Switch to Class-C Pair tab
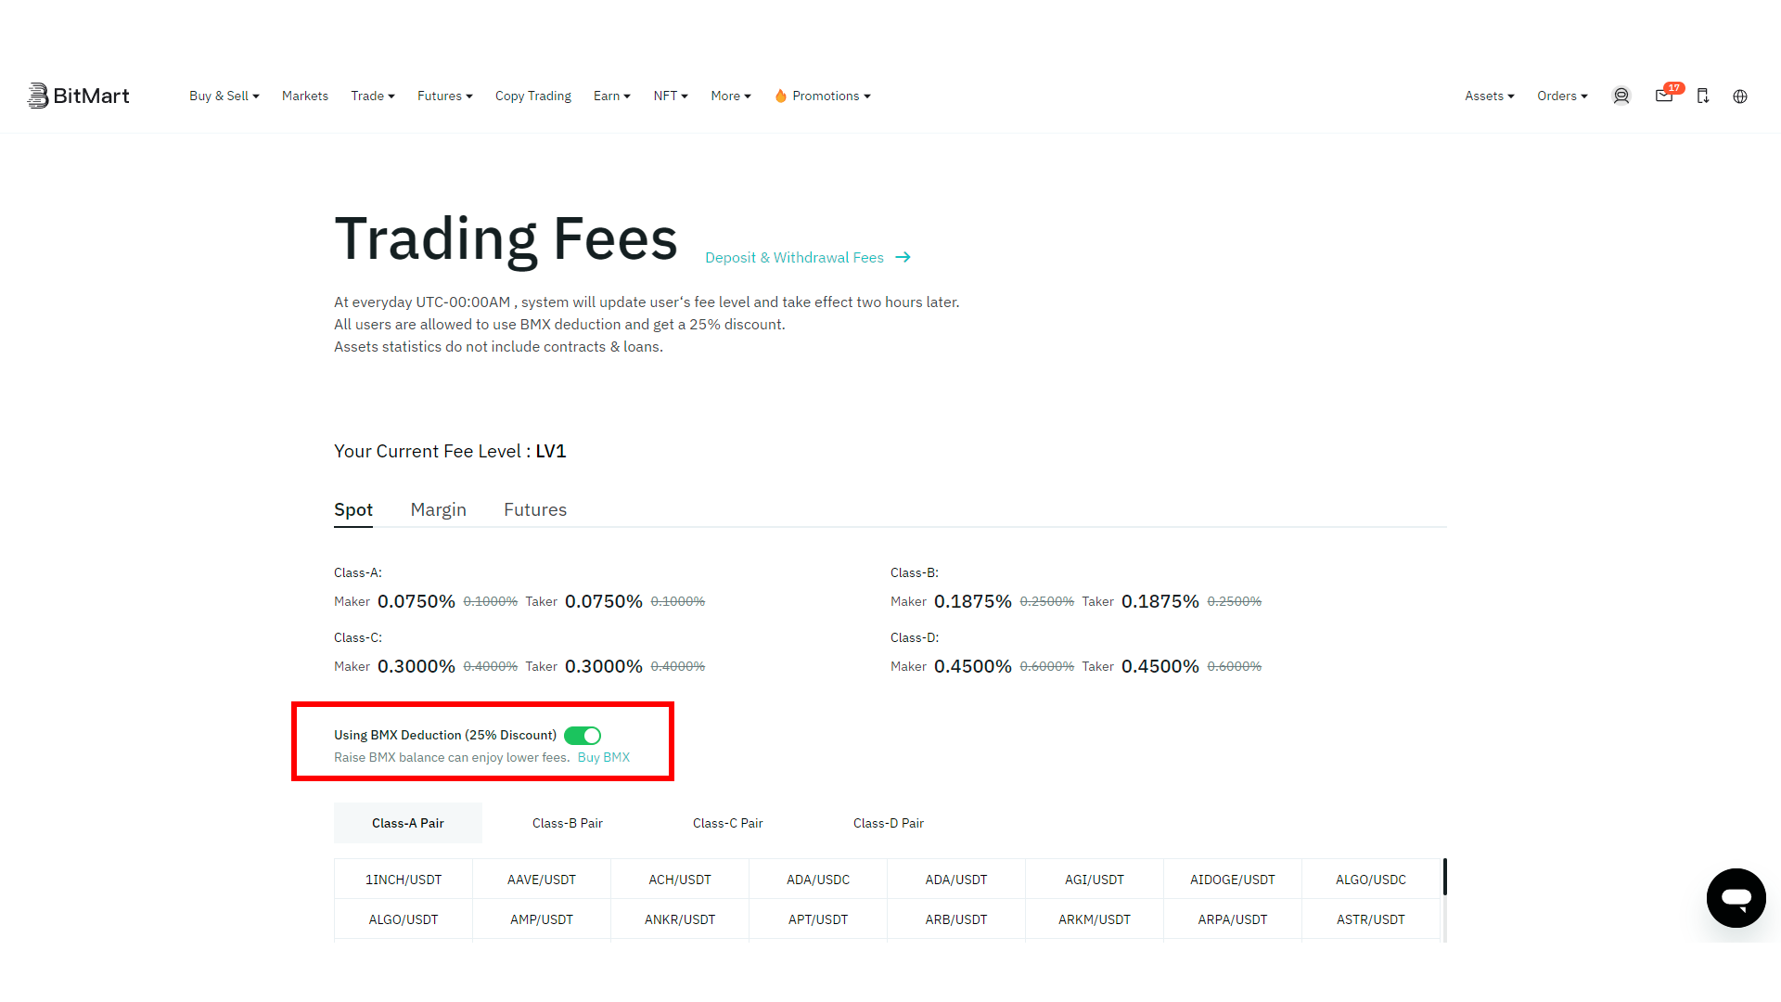 point(728,823)
